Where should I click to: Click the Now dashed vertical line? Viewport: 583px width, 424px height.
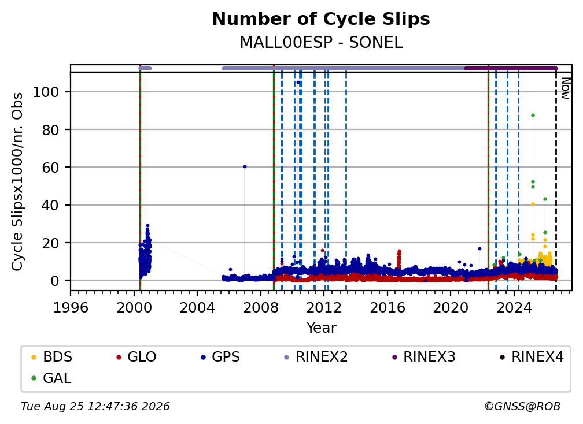pos(556,181)
